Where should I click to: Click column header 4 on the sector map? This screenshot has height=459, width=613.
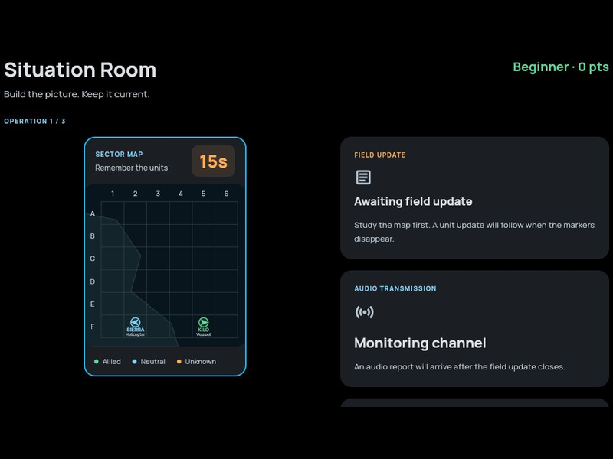click(181, 194)
